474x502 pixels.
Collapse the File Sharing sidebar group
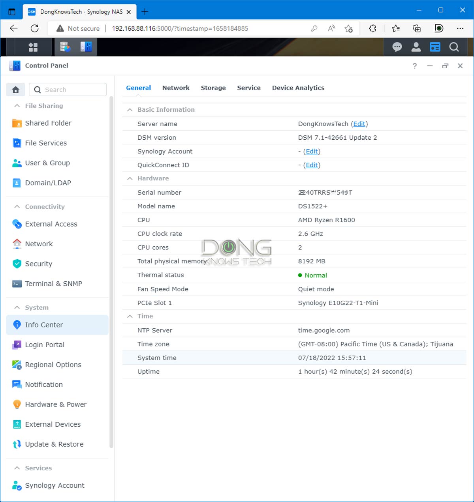click(x=17, y=106)
